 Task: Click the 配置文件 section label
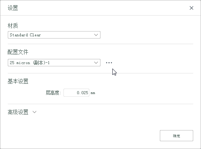[x=18, y=52]
